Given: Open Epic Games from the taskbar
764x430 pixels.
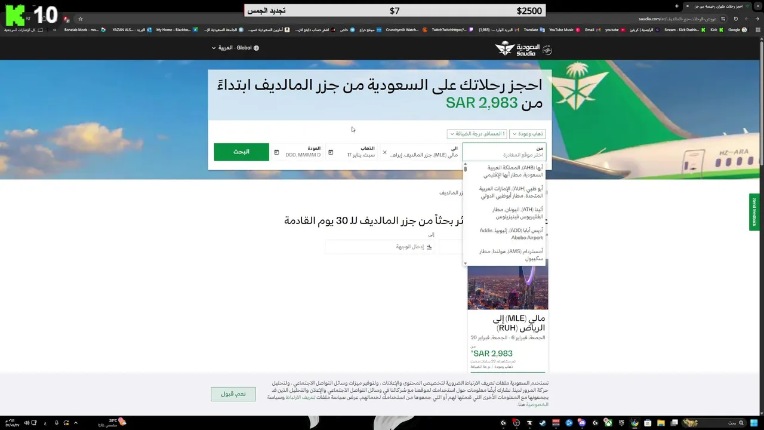Looking at the screenshot, I should click(621, 423).
